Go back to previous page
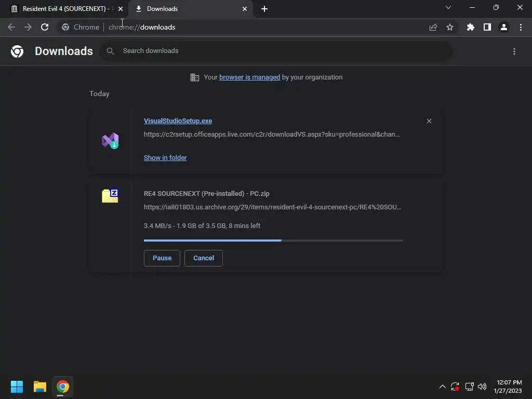Screen dimensions: 532x399 click(x=11, y=27)
